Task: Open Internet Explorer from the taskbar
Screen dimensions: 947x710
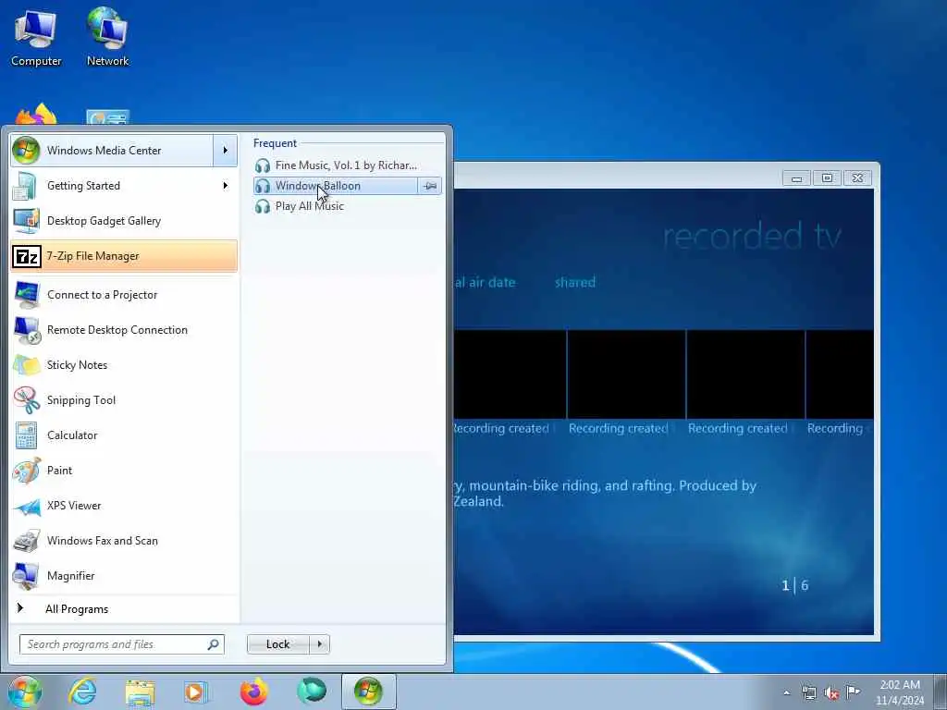Action: [x=82, y=692]
